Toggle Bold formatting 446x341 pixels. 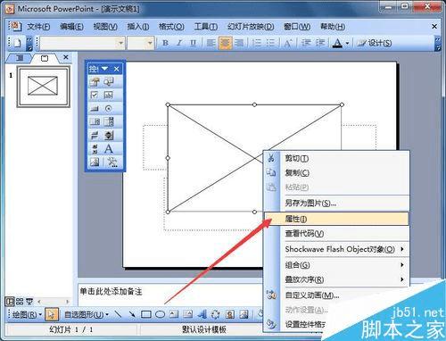pos(165,43)
